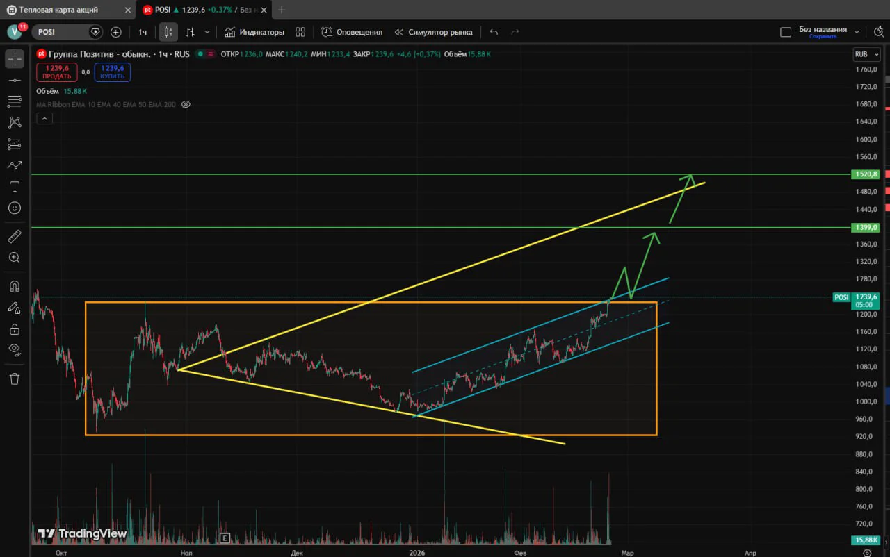Click the blue КУПИТЬ buy button
This screenshot has width=890, height=557.
point(112,72)
